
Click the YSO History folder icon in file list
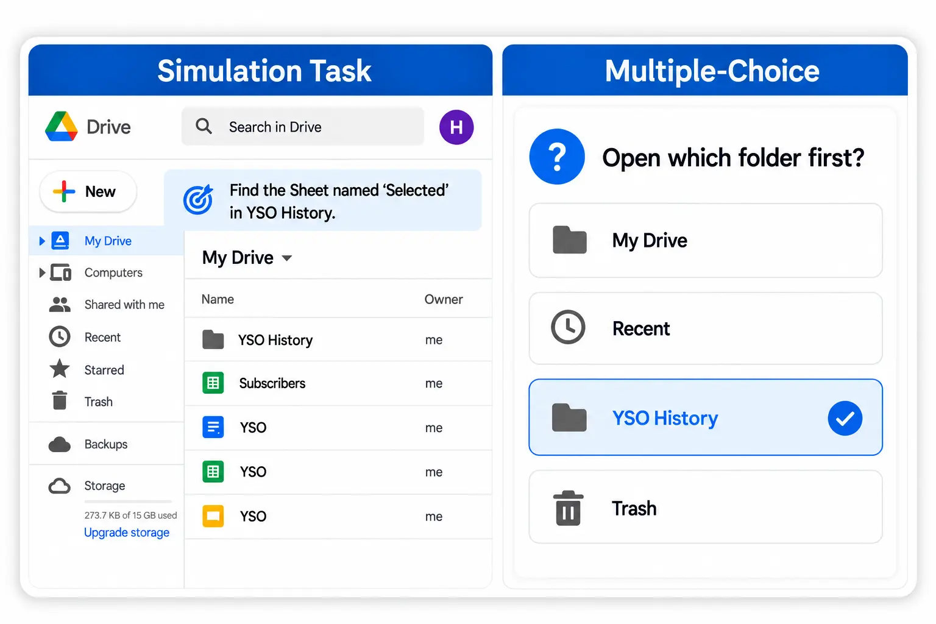point(213,339)
